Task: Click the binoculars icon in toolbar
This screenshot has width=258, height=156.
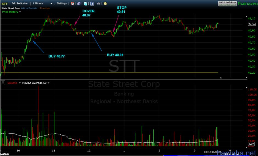Action: tap(99, 4)
